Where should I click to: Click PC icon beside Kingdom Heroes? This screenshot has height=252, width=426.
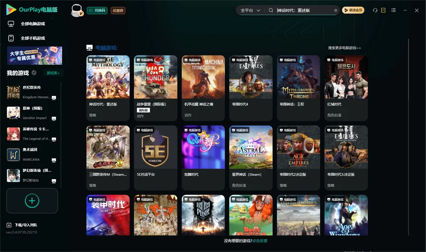[54, 98]
